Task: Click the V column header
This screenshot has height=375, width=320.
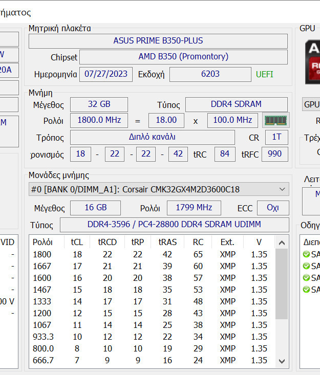Action: pyautogui.click(x=259, y=242)
